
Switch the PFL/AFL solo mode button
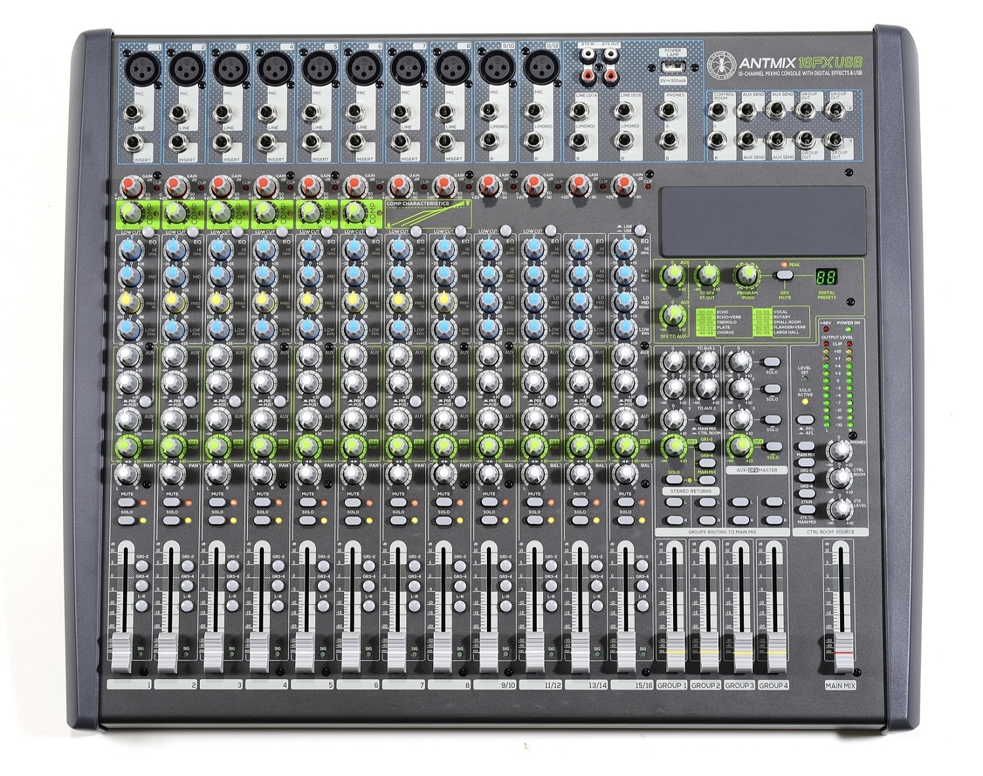[x=804, y=420]
